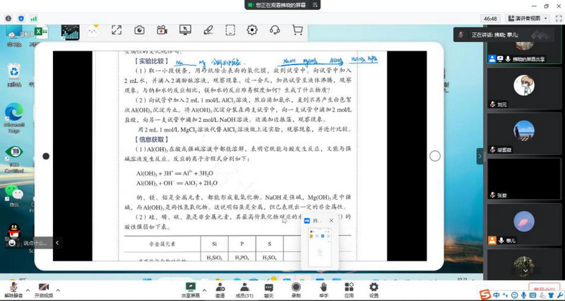Close the small popup preview window
The width and height of the screenshot is (565, 301).
(331, 221)
